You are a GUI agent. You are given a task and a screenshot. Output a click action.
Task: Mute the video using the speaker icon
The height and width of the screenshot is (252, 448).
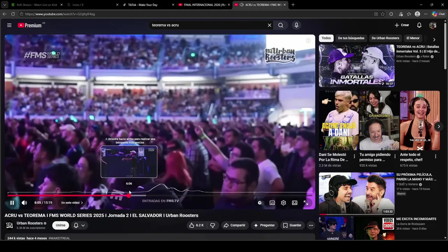24,203
